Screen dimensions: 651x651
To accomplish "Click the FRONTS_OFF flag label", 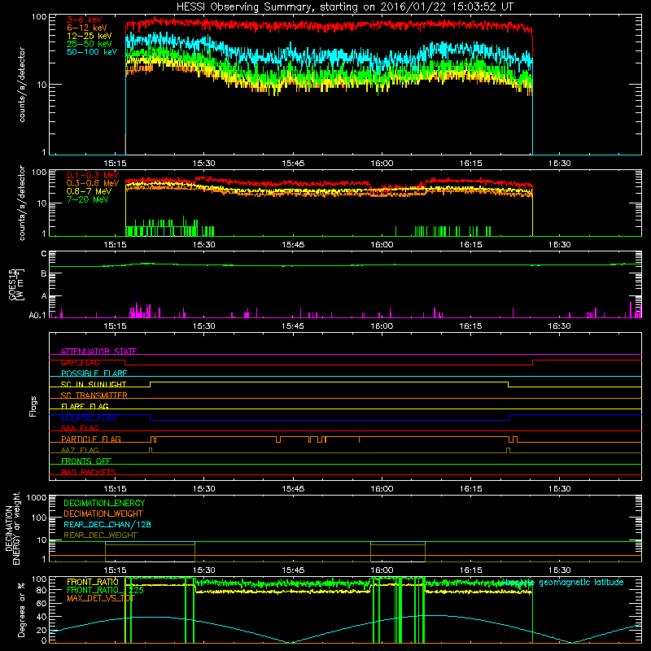I will (86, 461).
